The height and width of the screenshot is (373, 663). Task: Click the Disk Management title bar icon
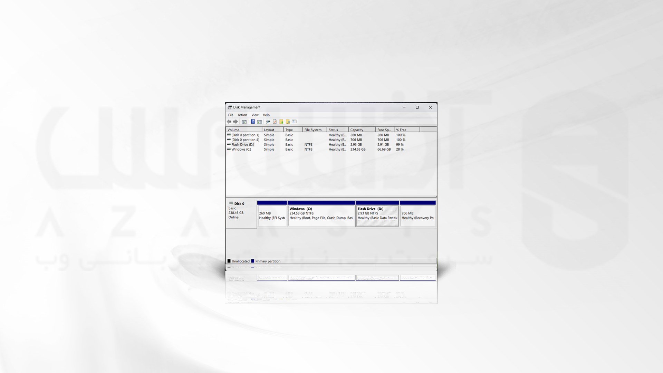[230, 107]
